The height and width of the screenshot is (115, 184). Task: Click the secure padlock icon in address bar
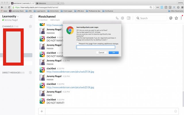click(14, 7)
